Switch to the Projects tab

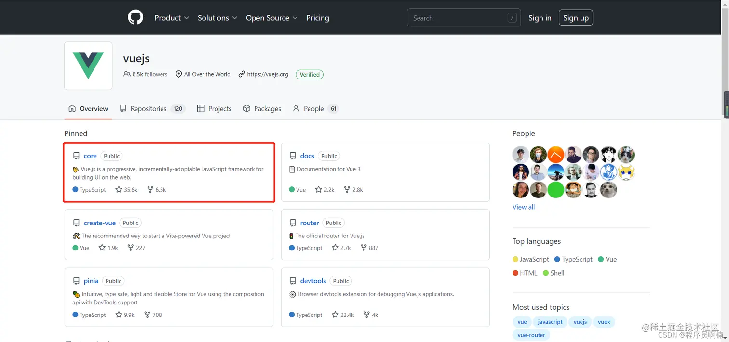pyautogui.click(x=215, y=109)
